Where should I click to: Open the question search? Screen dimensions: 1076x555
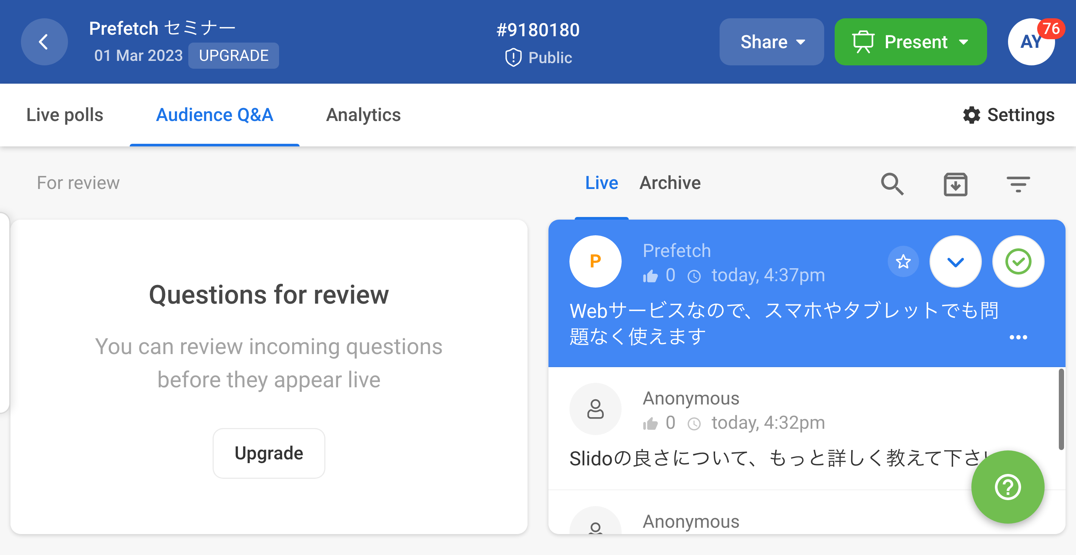[x=892, y=184]
